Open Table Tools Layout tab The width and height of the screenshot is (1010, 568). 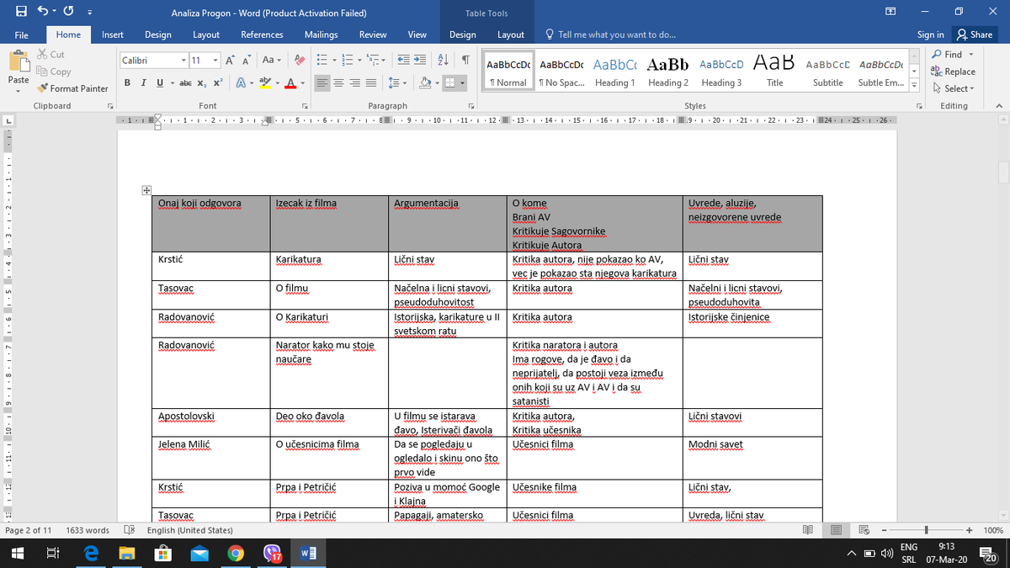click(510, 35)
